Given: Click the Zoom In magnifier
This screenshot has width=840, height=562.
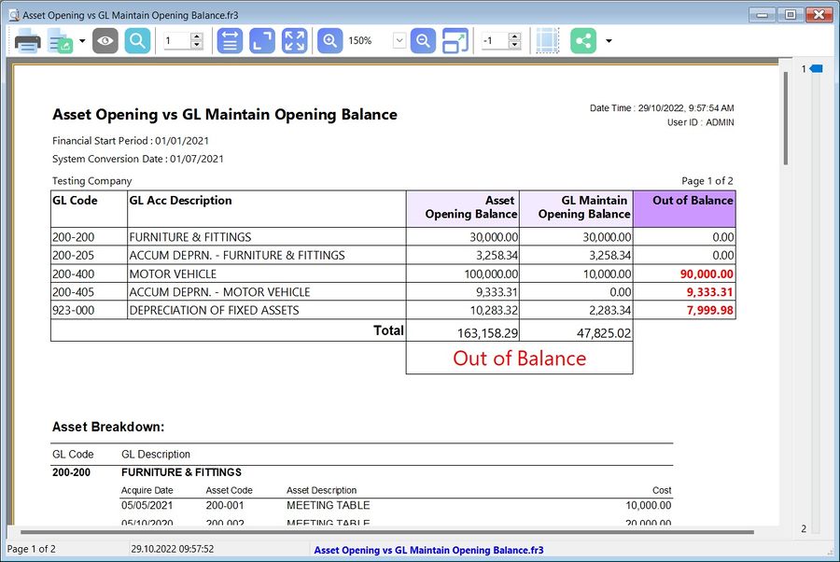Looking at the screenshot, I should pyautogui.click(x=329, y=41).
